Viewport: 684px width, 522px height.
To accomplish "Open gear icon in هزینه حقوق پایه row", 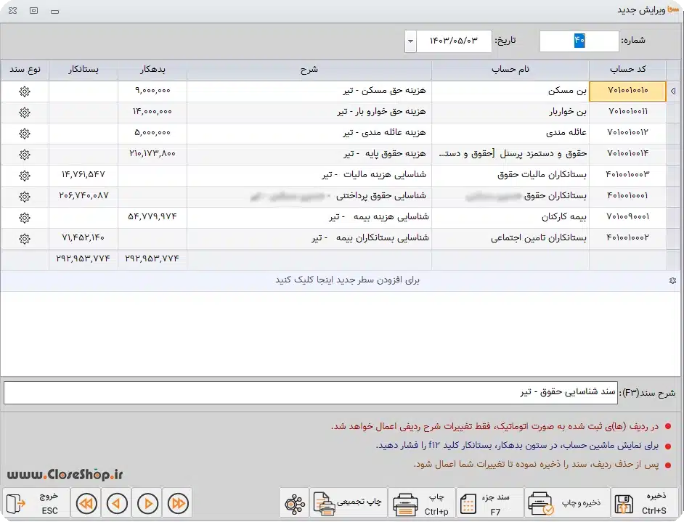I will 25,155.
